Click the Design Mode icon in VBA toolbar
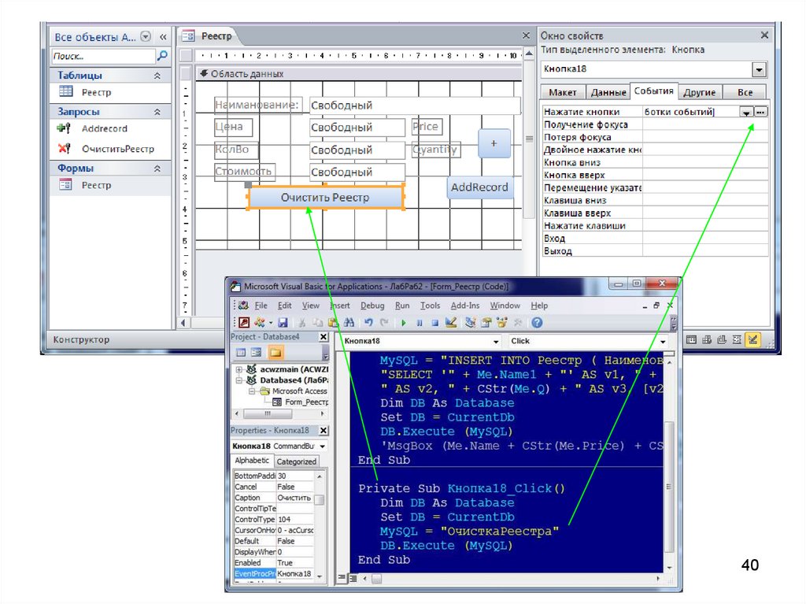806x604 pixels. (451, 323)
